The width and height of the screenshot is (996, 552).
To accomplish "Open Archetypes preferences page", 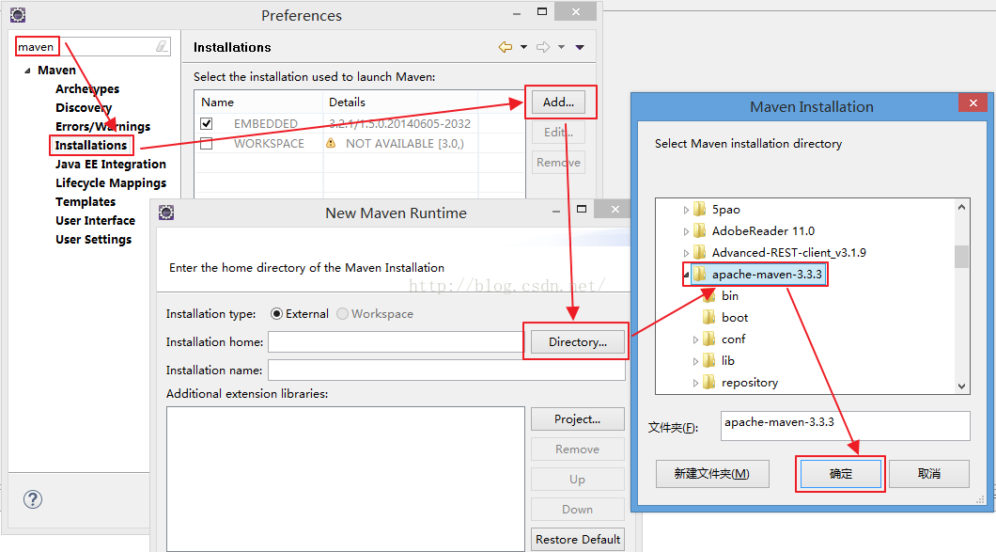I will (87, 89).
